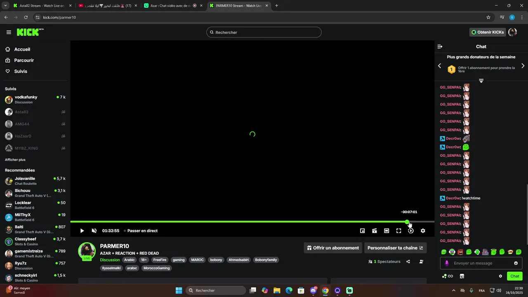This screenshot has width=528, height=297.
Task: Collapse the top donors banner
Action: pyautogui.click(x=481, y=80)
